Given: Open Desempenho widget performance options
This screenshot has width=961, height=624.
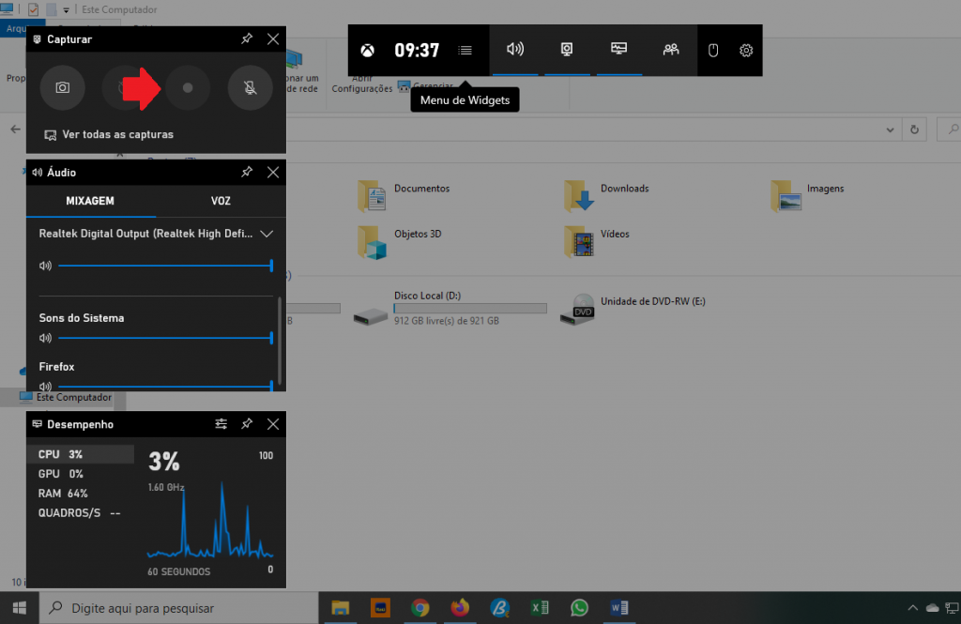Looking at the screenshot, I should (221, 424).
